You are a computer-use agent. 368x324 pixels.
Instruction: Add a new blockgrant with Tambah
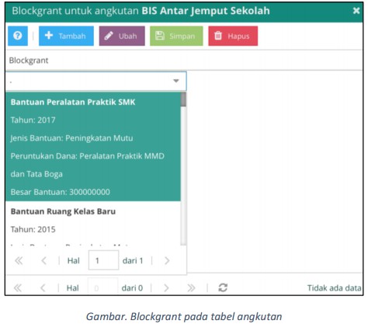click(x=66, y=36)
